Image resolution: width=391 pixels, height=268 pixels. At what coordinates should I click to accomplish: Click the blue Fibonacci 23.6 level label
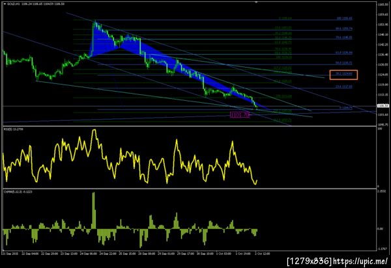(344, 87)
